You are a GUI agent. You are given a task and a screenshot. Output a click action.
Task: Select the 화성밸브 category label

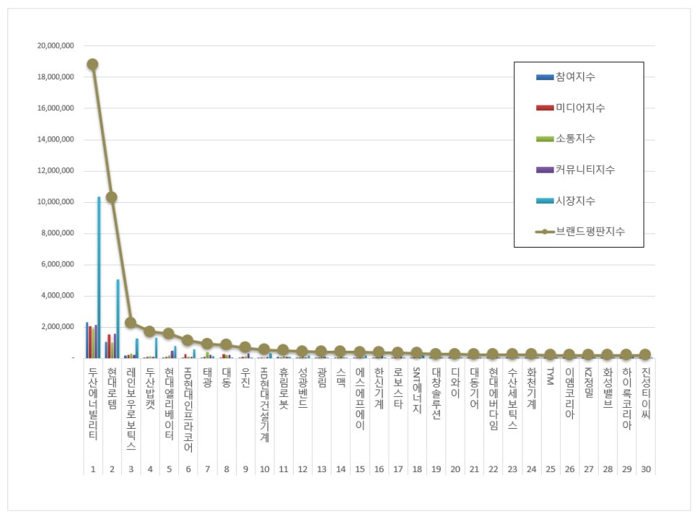(608, 388)
